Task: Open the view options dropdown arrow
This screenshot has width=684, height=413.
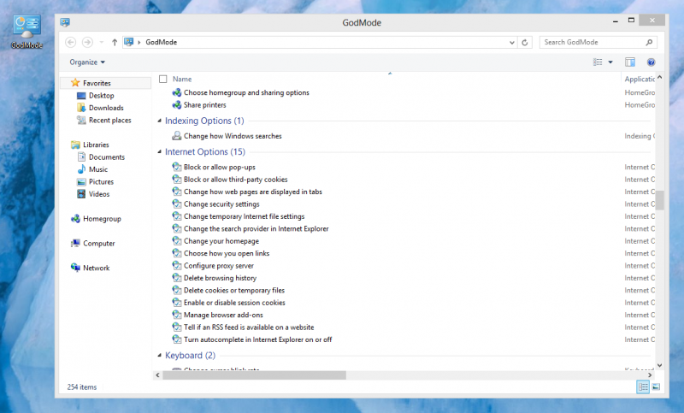Action: pyautogui.click(x=610, y=62)
